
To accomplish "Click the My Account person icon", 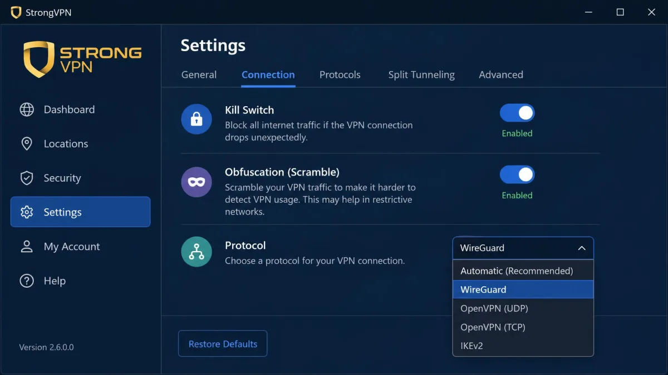I will pyautogui.click(x=27, y=246).
